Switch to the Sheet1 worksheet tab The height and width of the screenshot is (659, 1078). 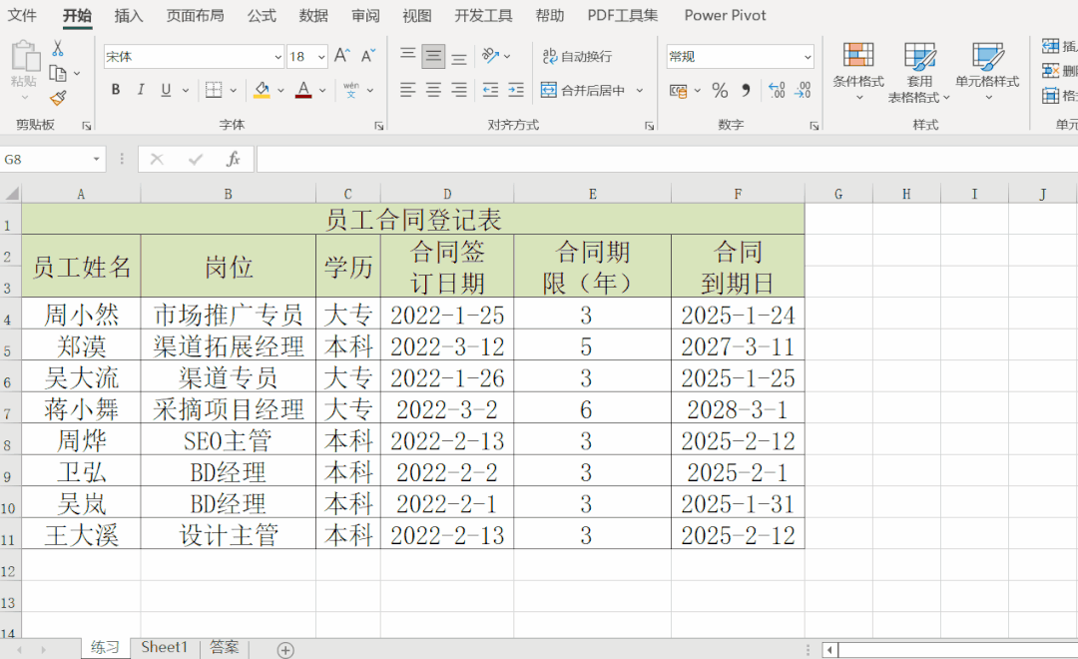164,647
